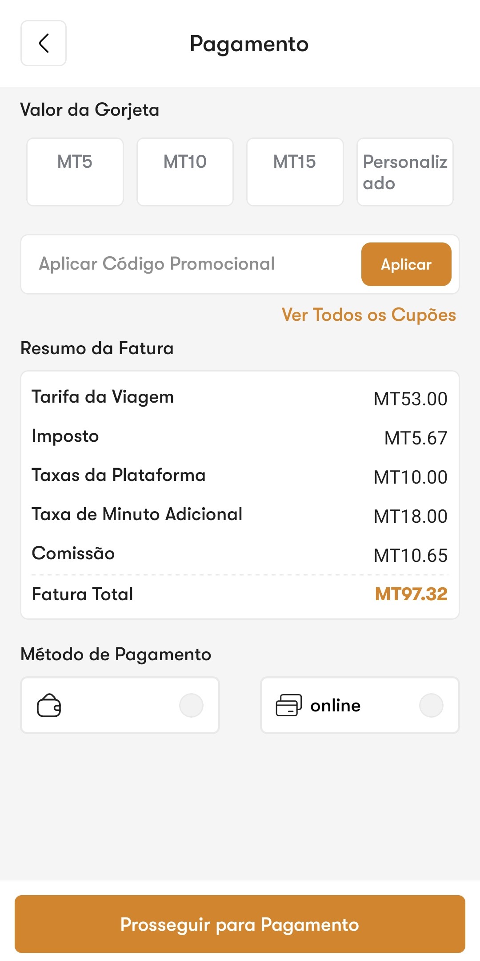Tap the online card payment icon
This screenshot has width=480, height=961.
289,706
